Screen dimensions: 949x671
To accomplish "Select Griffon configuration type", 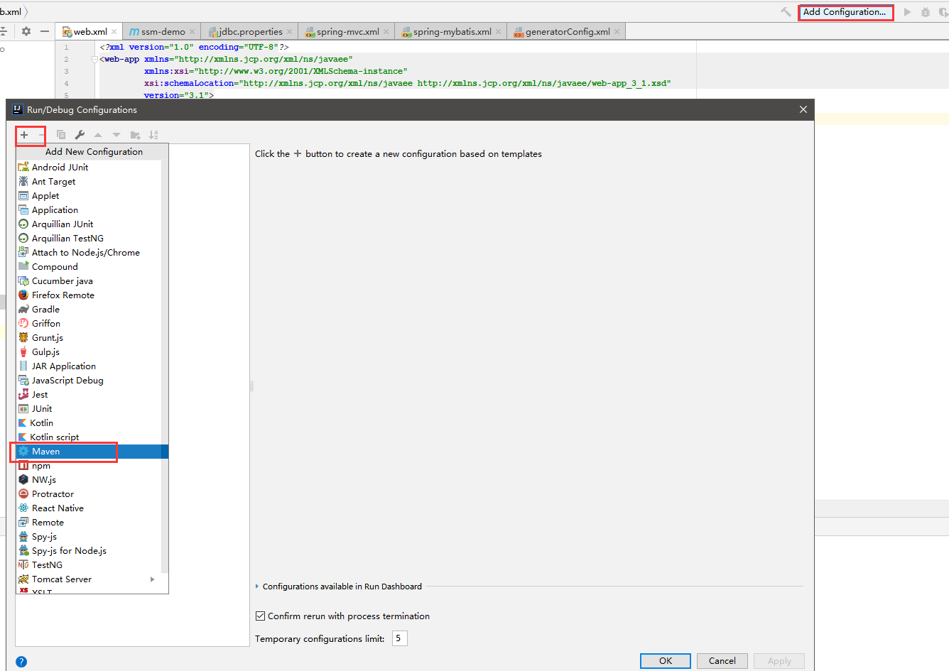I will 89,324.
